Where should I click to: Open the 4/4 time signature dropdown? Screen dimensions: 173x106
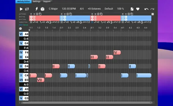click(x=82, y=9)
